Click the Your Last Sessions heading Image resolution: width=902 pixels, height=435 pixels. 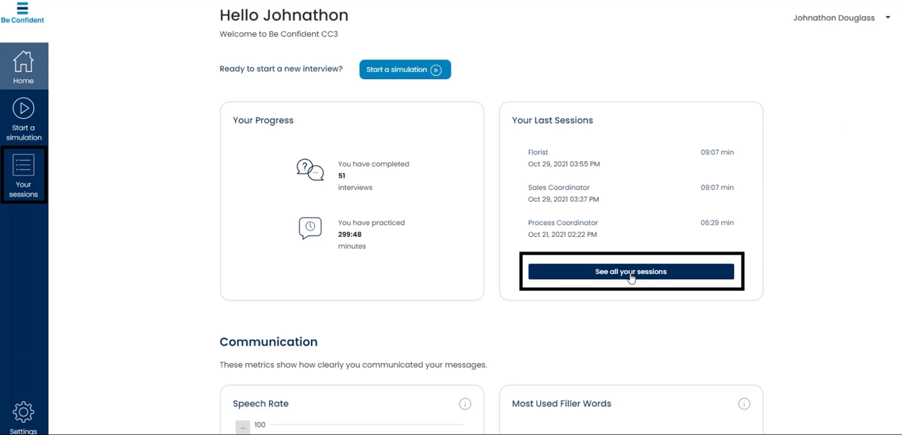(x=552, y=120)
